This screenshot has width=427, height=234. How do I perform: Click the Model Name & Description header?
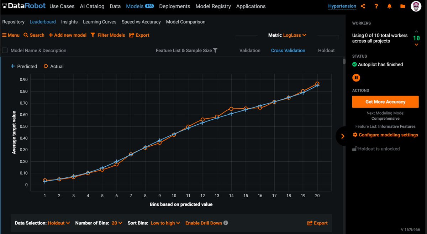(x=38, y=51)
